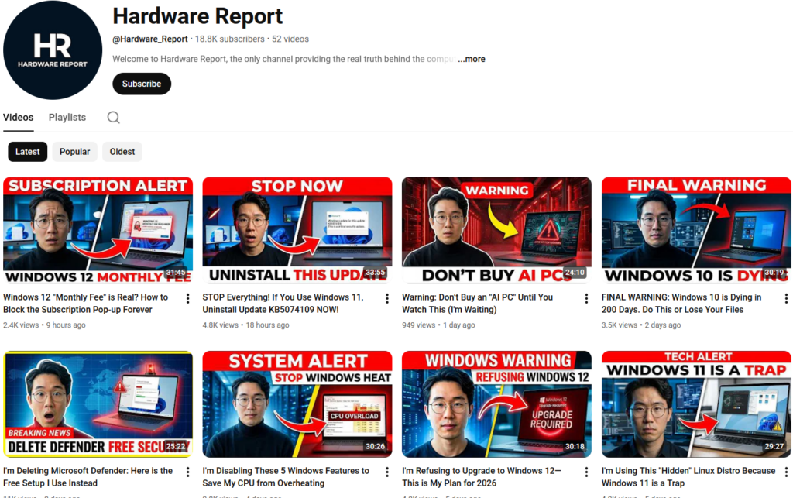Screen dimensions: 793x498
Task: Open the channel search magnifier icon
Action: [x=113, y=118]
